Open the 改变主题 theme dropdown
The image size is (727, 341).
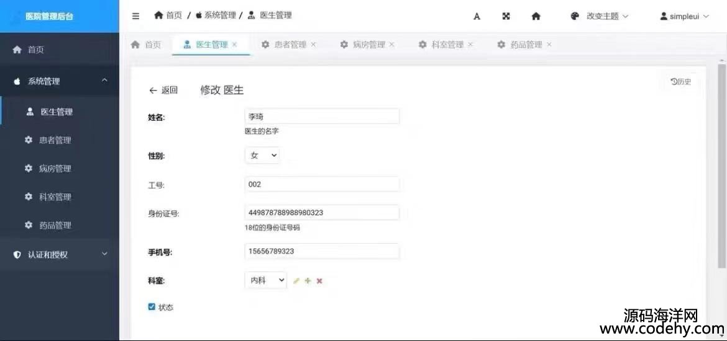click(x=600, y=16)
